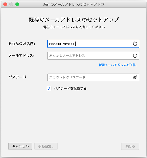Screen dimensions: 147x158
Task: Click the heading 既存のメールアドレスのセットアップ
Action: point(73,20)
